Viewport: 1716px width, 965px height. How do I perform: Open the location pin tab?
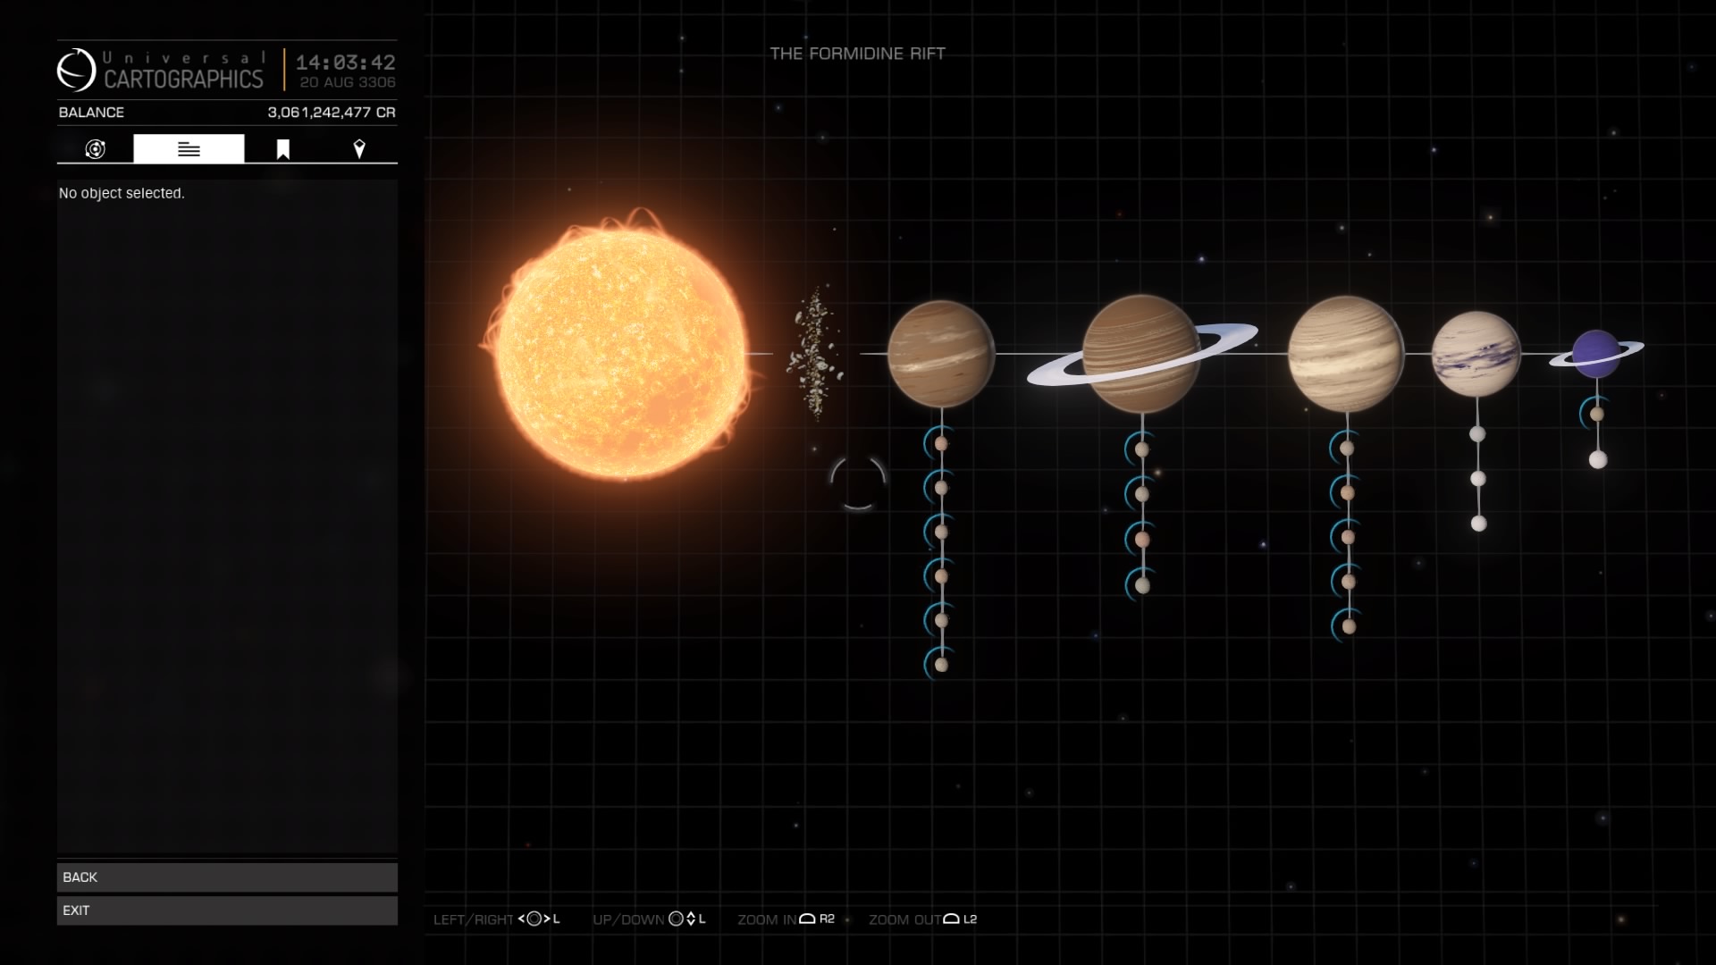pos(359,149)
